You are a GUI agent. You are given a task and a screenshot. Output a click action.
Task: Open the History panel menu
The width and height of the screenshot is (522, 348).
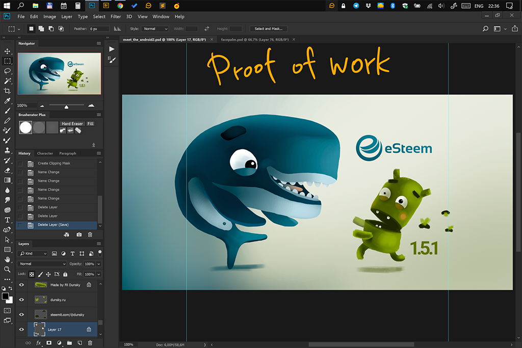point(99,153)
